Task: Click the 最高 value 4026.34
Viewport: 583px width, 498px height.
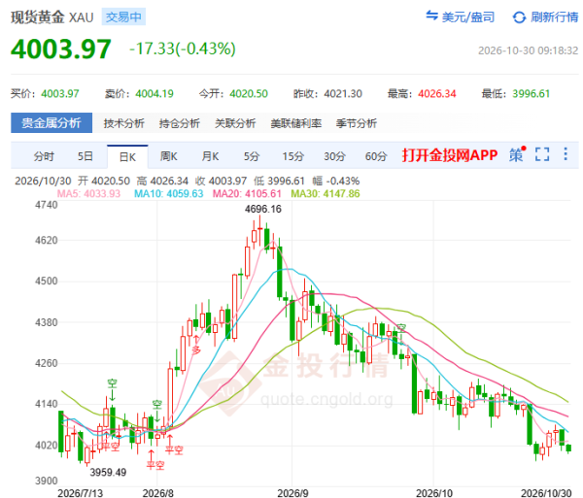Action: (x=437, y=93)
